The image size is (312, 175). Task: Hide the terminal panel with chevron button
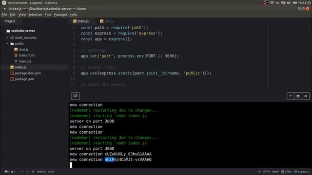click(291, 96)
